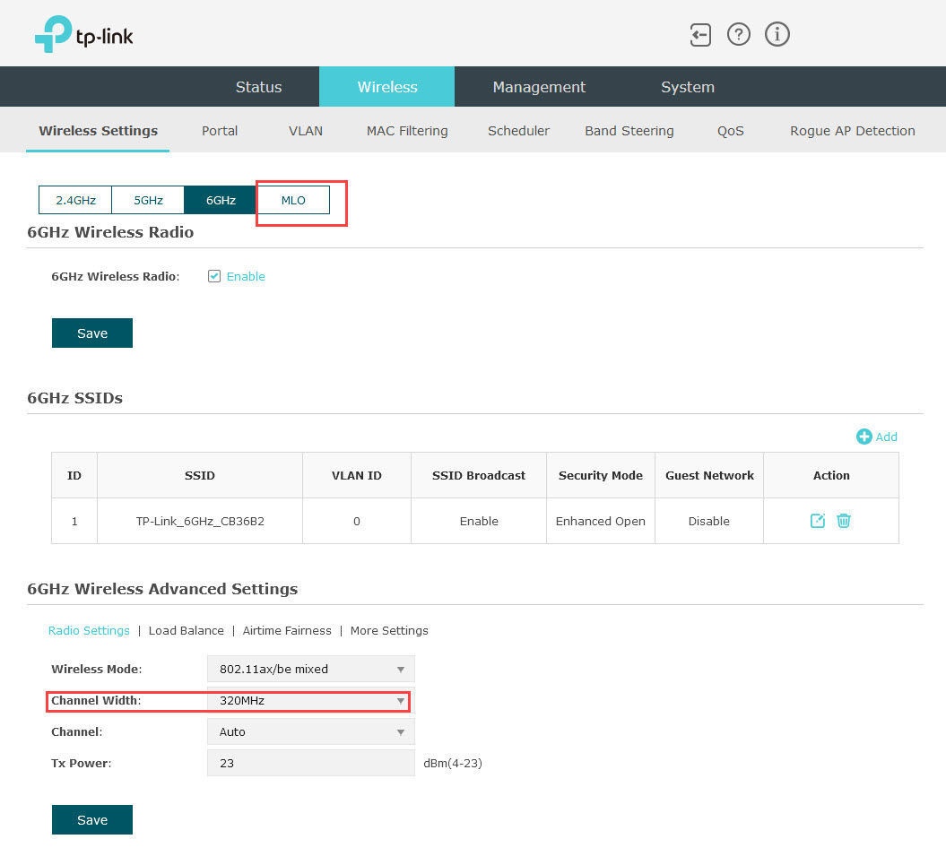Open the Wireless Mode dropdown
The width and height of the screenshot is (946, 865).
click(x=310, y=669)
